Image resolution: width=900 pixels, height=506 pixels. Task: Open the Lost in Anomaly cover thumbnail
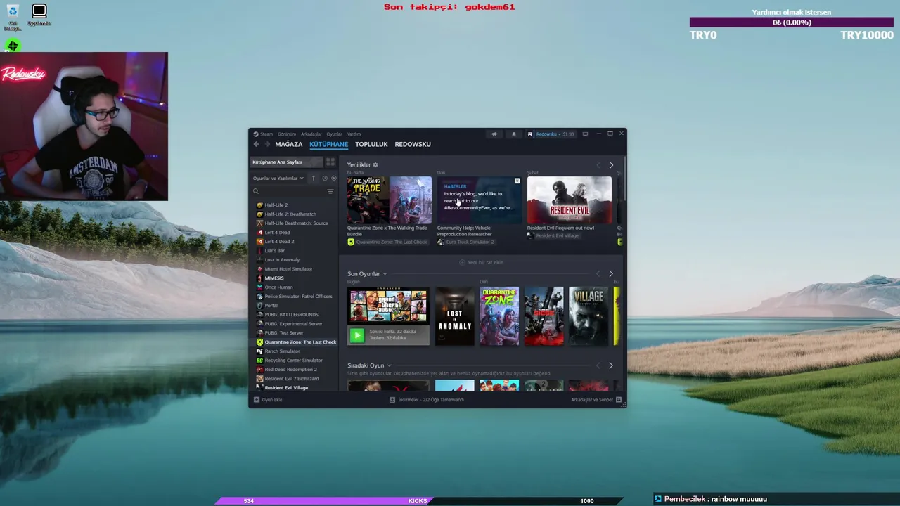pyautogui.click(x=454, y=316)
